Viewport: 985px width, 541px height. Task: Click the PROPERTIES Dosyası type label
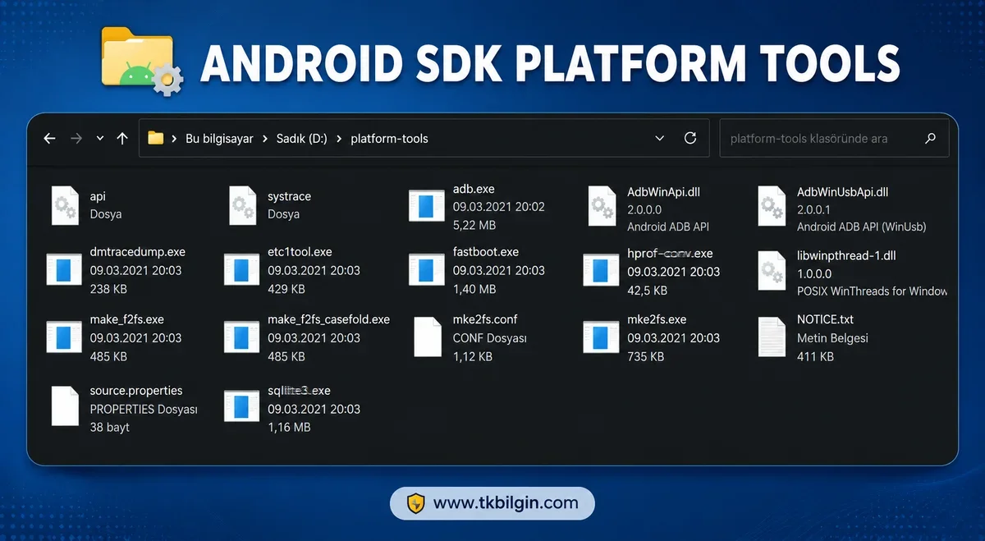pos(144,409)
